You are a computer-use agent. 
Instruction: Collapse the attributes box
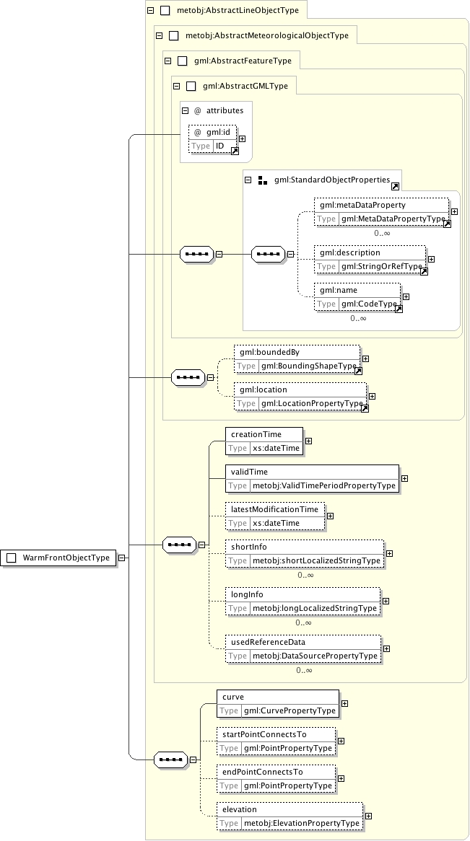point(186,110)
